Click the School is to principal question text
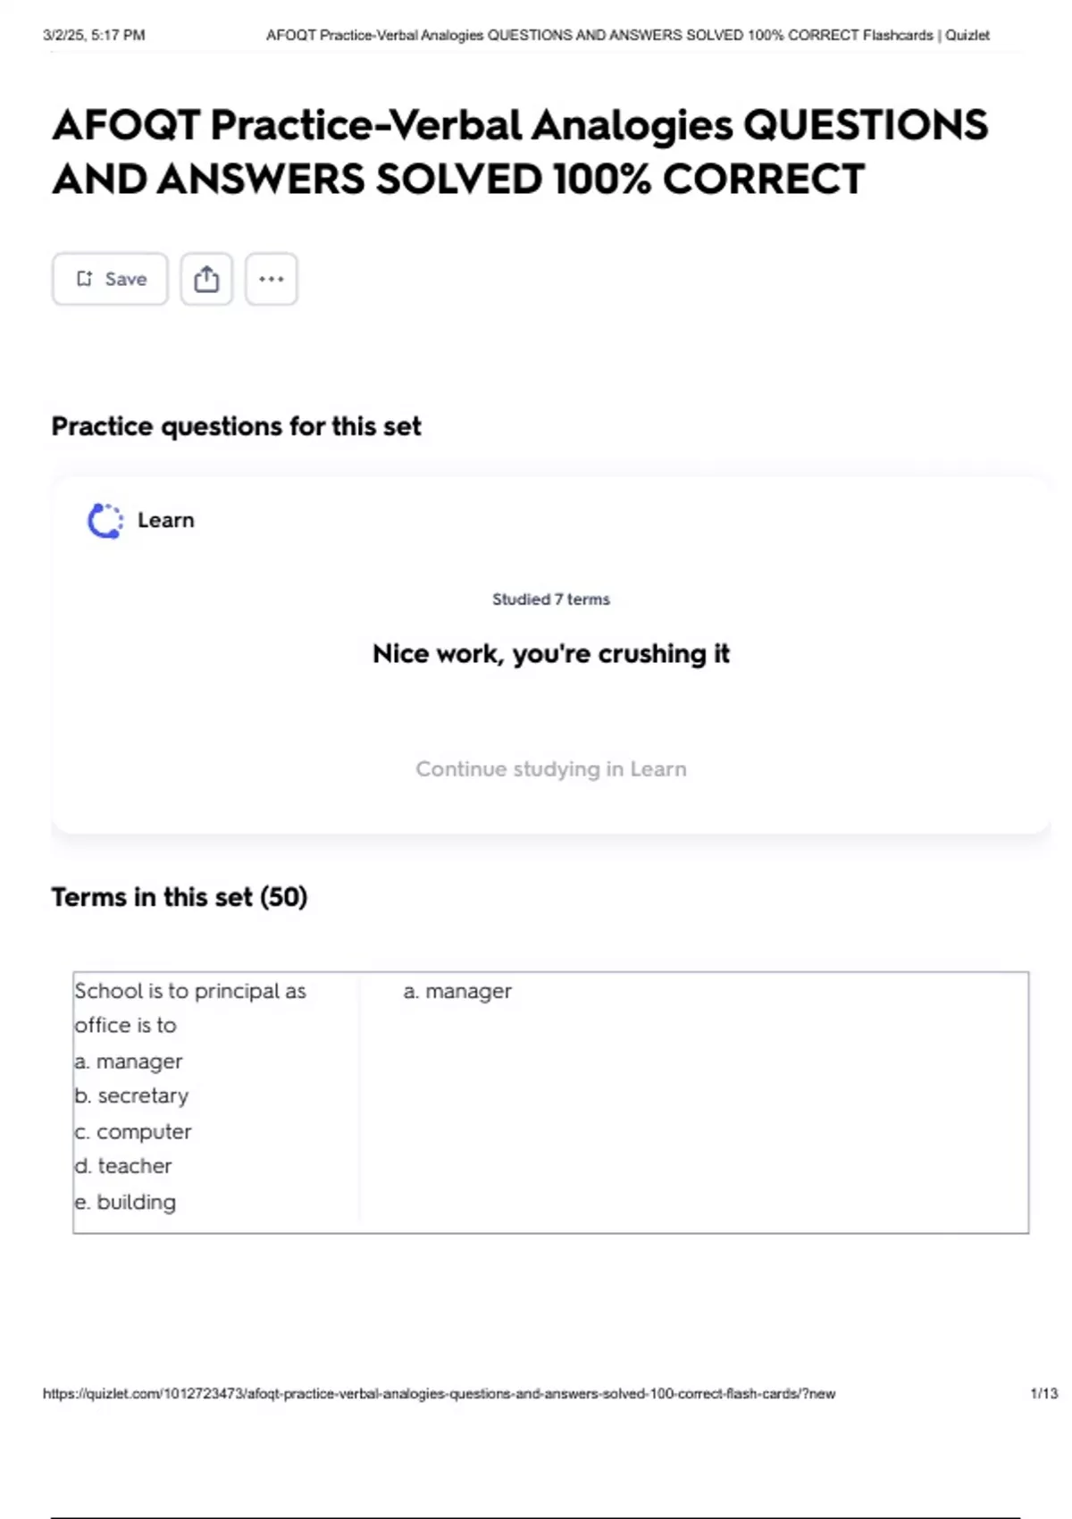This screenshot has width=1072, height=1519. tap(189, 1007)
